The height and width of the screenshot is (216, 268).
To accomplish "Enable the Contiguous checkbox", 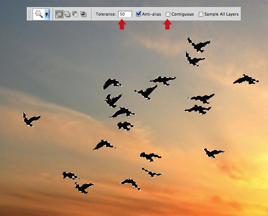I will 168,14.
